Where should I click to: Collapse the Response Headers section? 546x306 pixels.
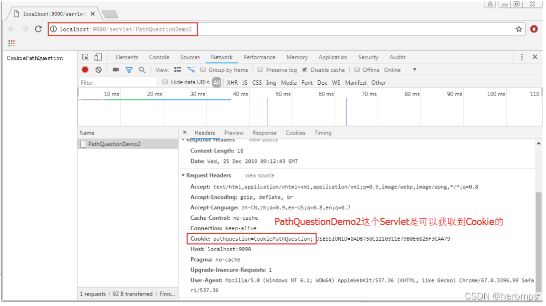pyautogui.click(x=183, y=140)
